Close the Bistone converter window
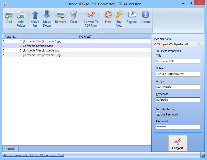 click(199, 3)
